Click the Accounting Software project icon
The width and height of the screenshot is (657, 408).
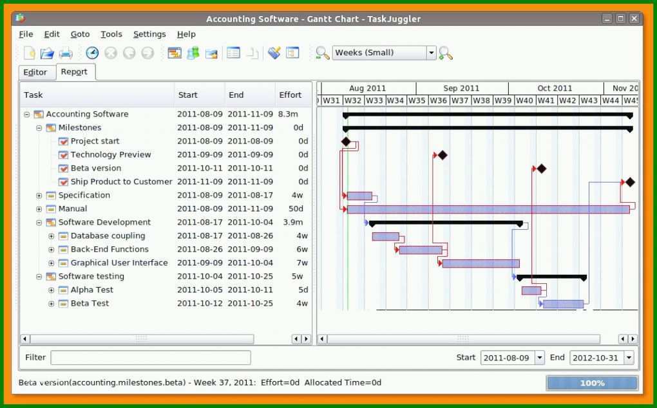(39, 115)
